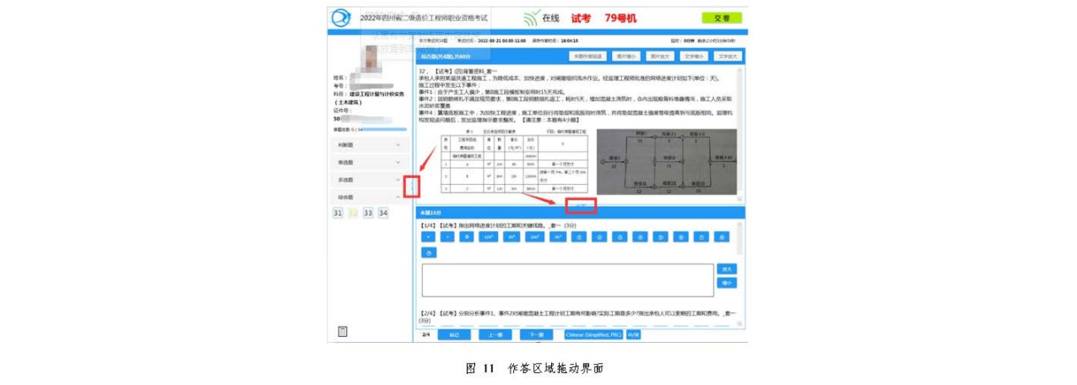The image size is (1077, 385).
Task: Click the network schedule diagram image
Action: pos(665,160)
